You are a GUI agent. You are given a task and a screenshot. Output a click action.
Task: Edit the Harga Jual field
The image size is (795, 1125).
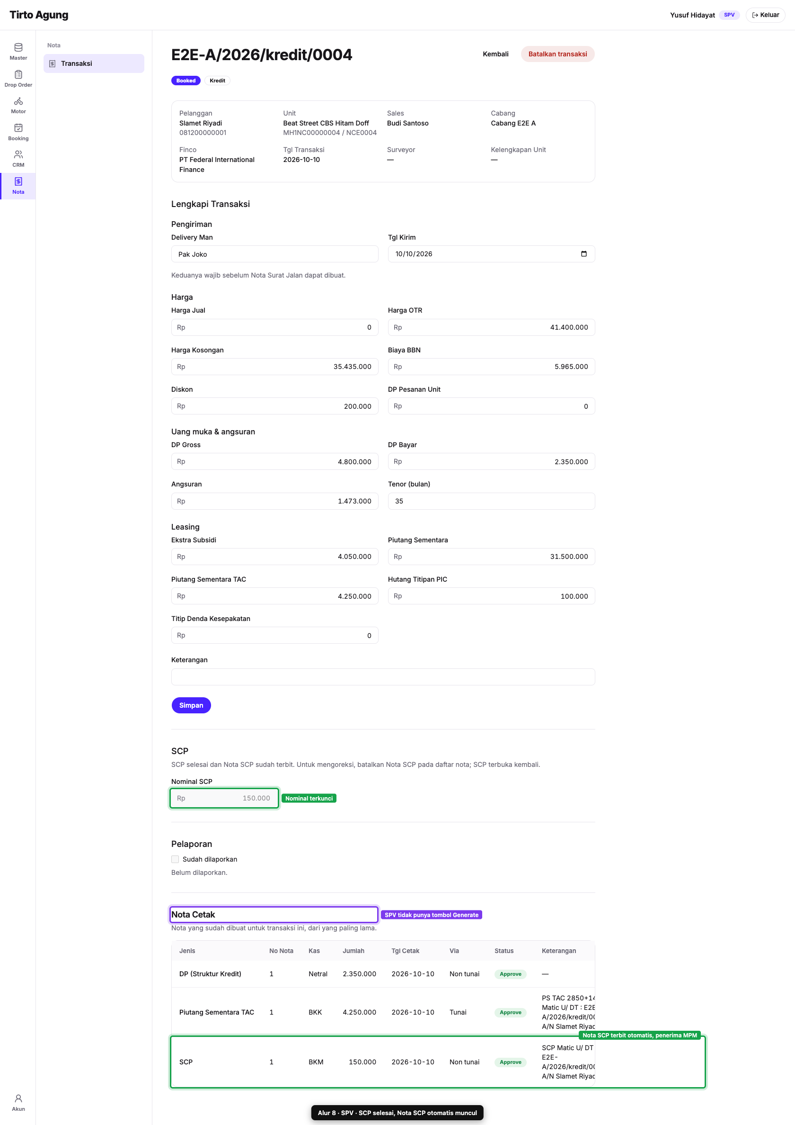click(274, 327)
